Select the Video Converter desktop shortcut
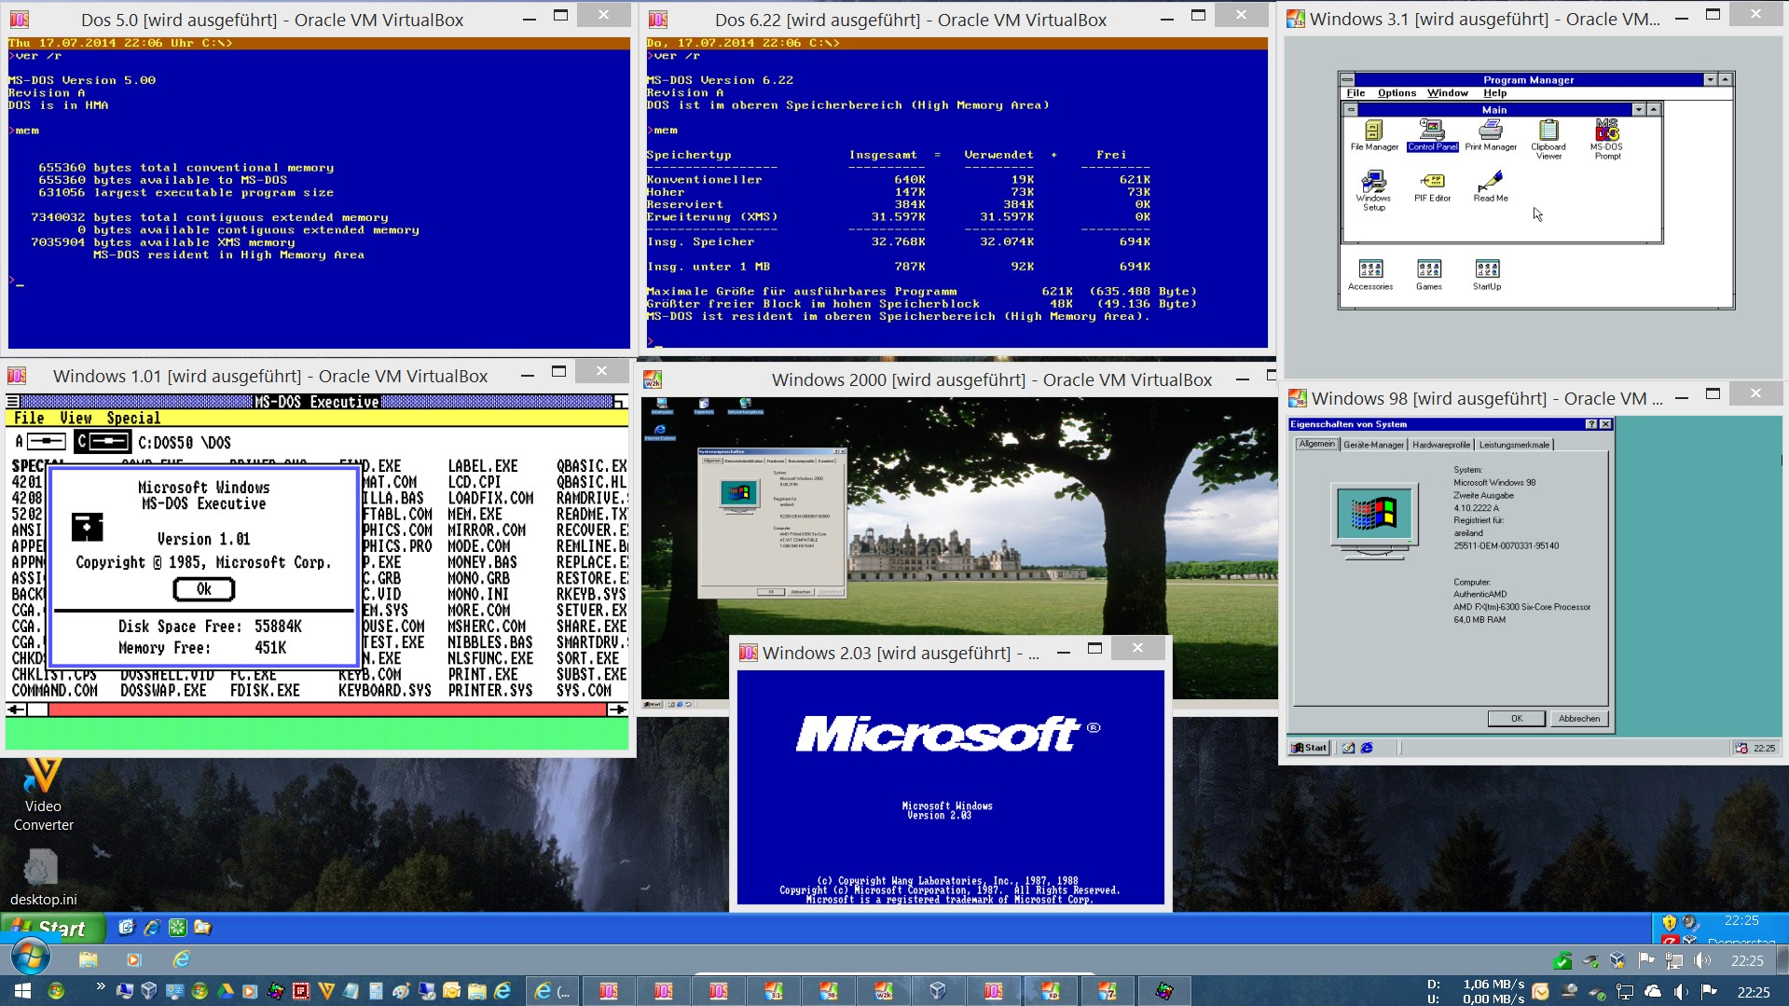Screen dimensions: 1789x1006 click(x=43, y=794)
